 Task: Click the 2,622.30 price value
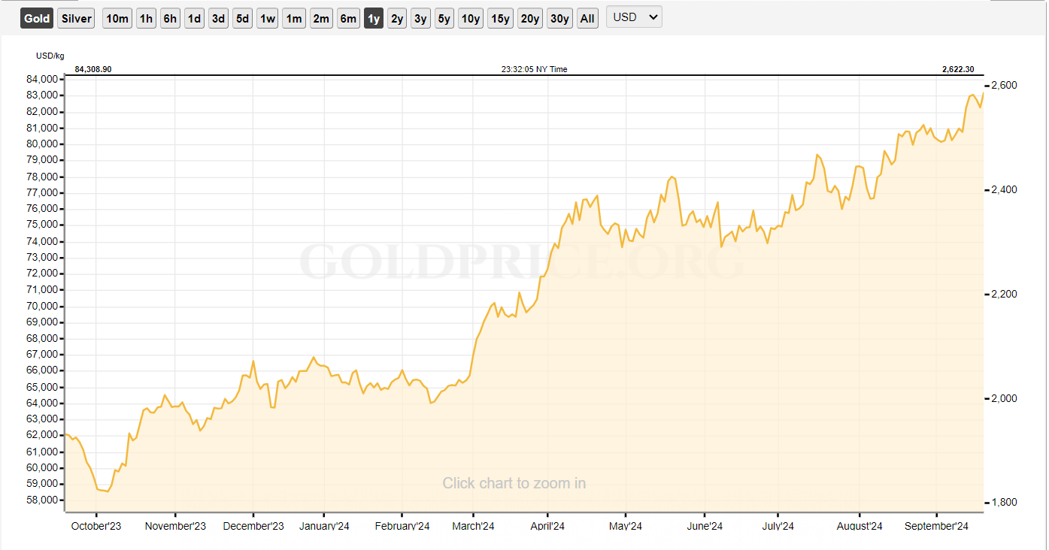tap(958, 69)
